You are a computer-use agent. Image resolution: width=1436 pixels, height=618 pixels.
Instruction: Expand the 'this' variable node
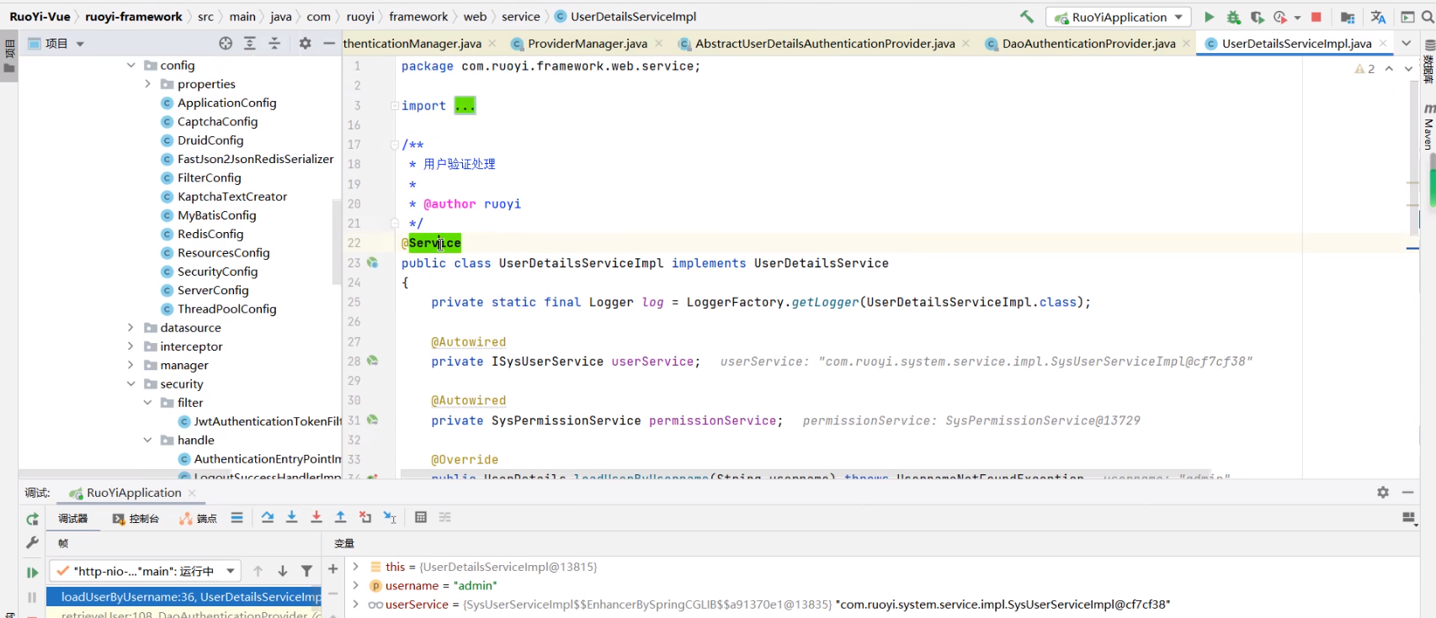[x=356, y=567]
